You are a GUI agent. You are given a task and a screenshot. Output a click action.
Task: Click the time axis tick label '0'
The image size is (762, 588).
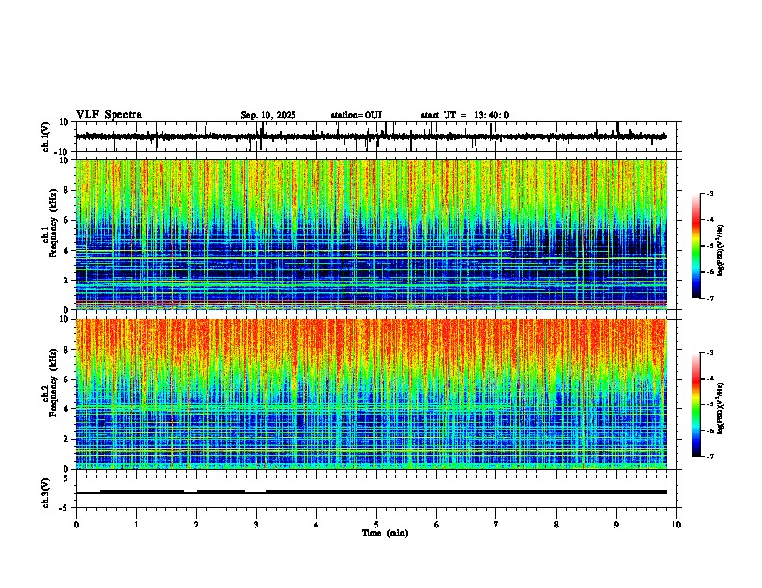(x=76, y=525)
